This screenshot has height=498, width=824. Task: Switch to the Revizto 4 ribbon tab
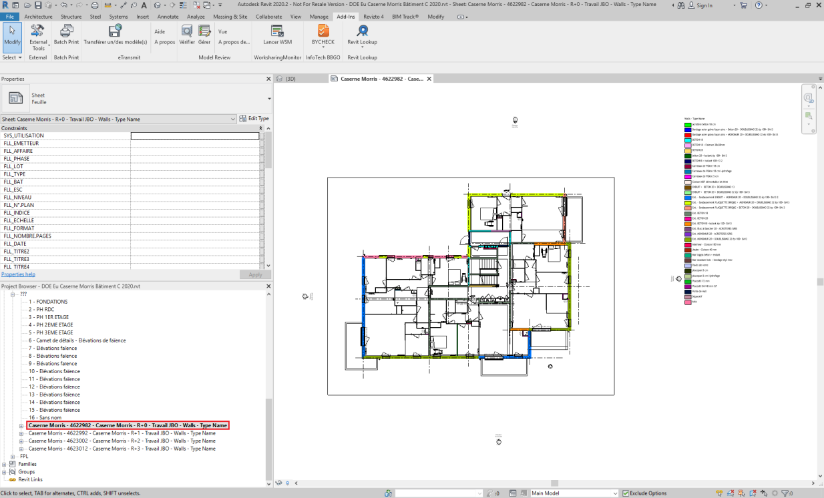(373, 16)
